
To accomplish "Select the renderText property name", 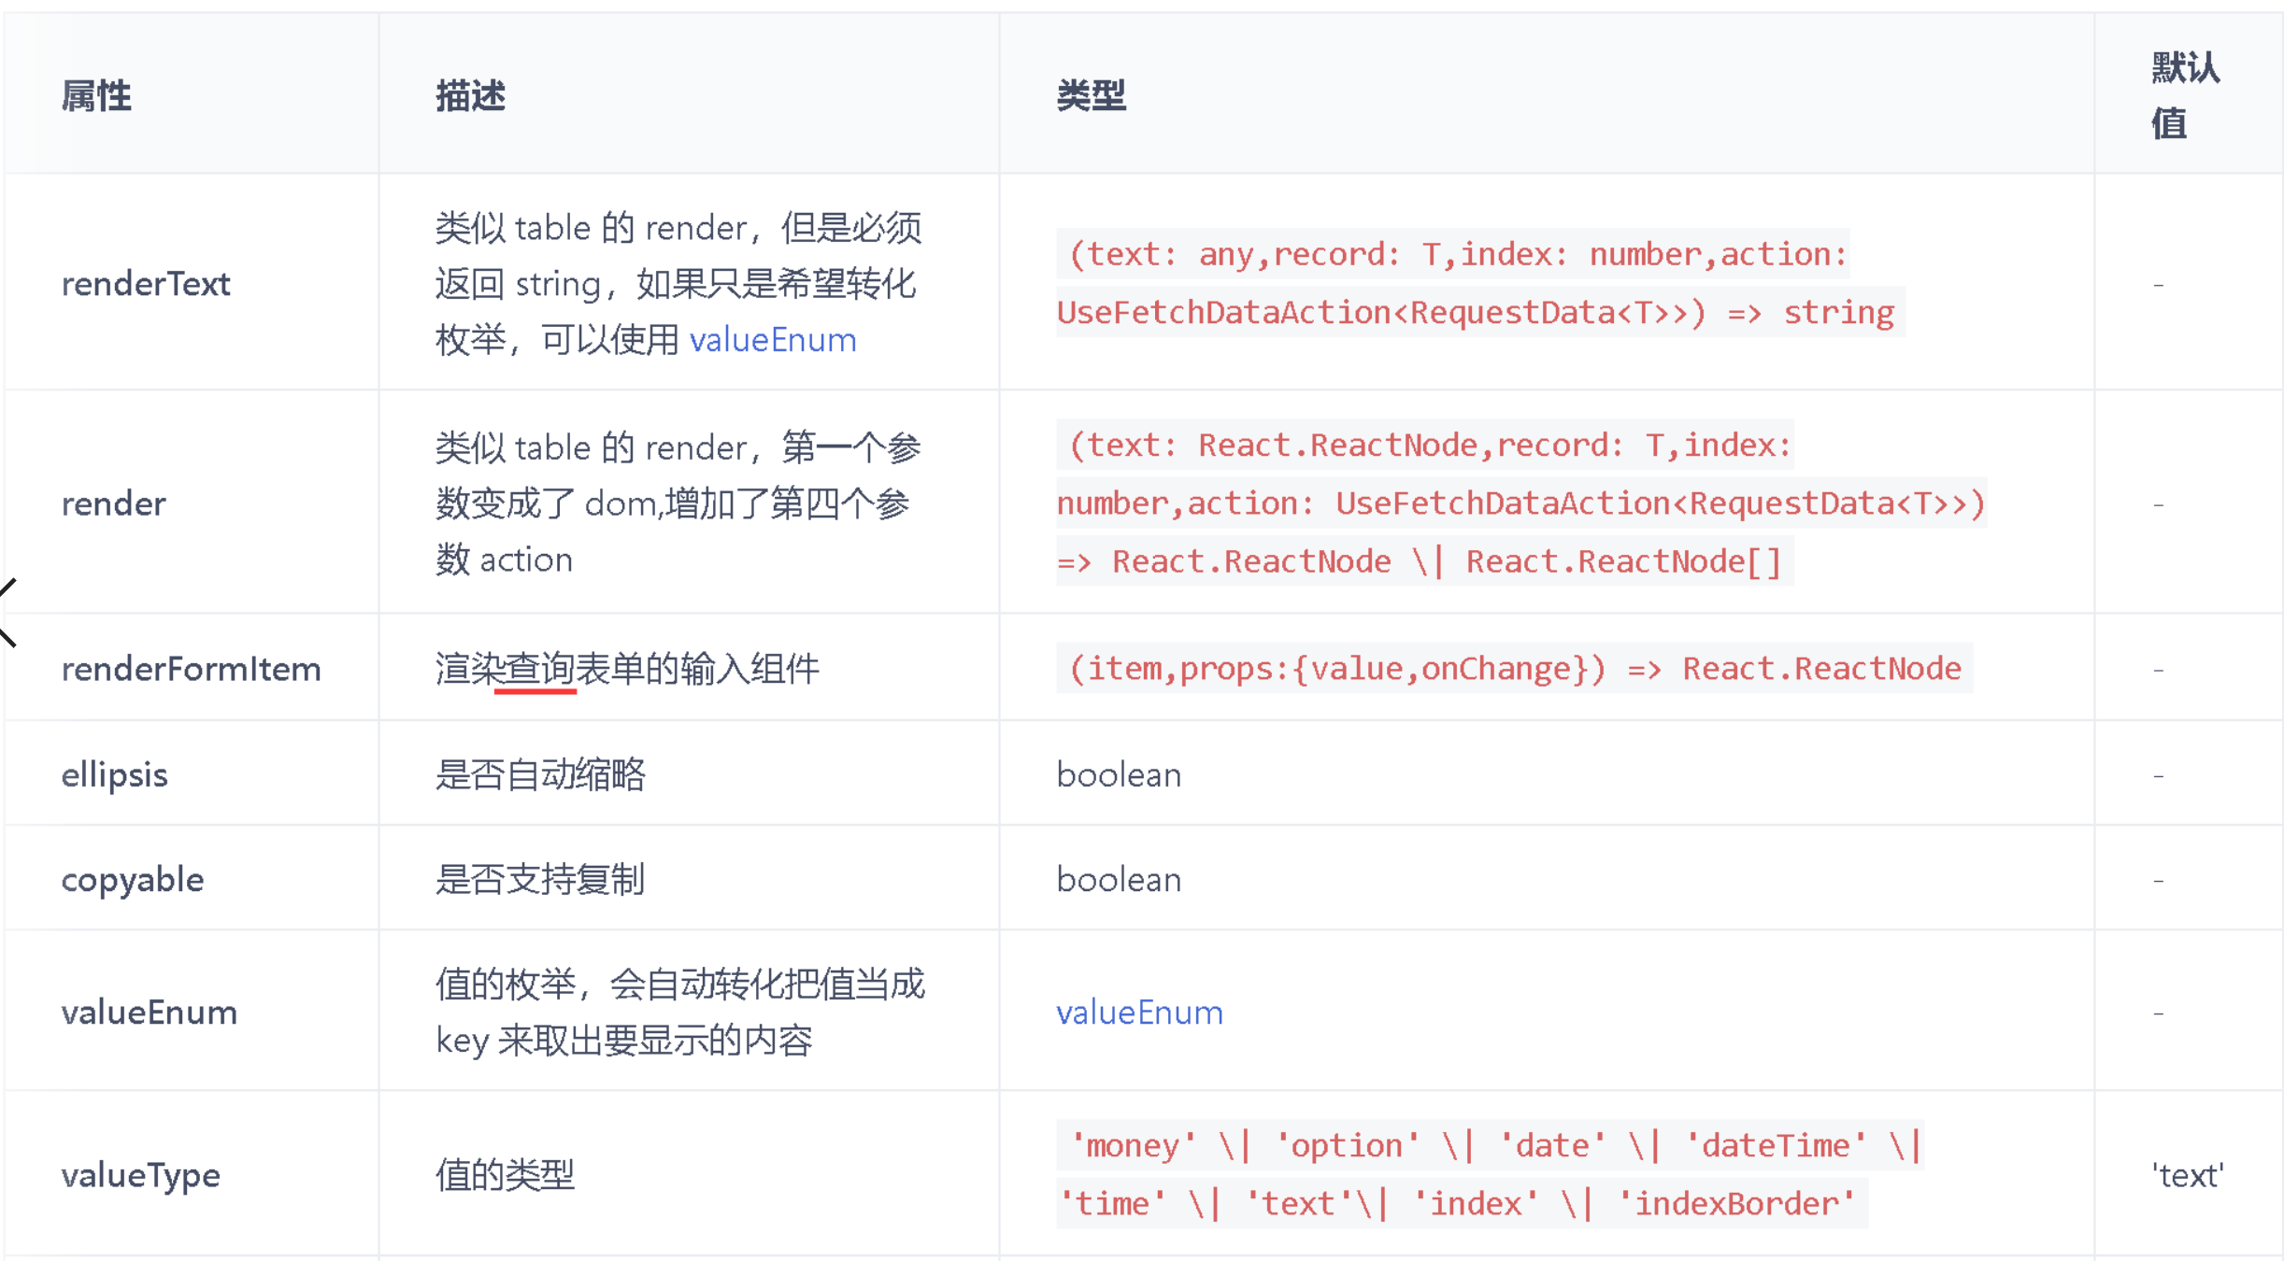I will pos(146,284).
